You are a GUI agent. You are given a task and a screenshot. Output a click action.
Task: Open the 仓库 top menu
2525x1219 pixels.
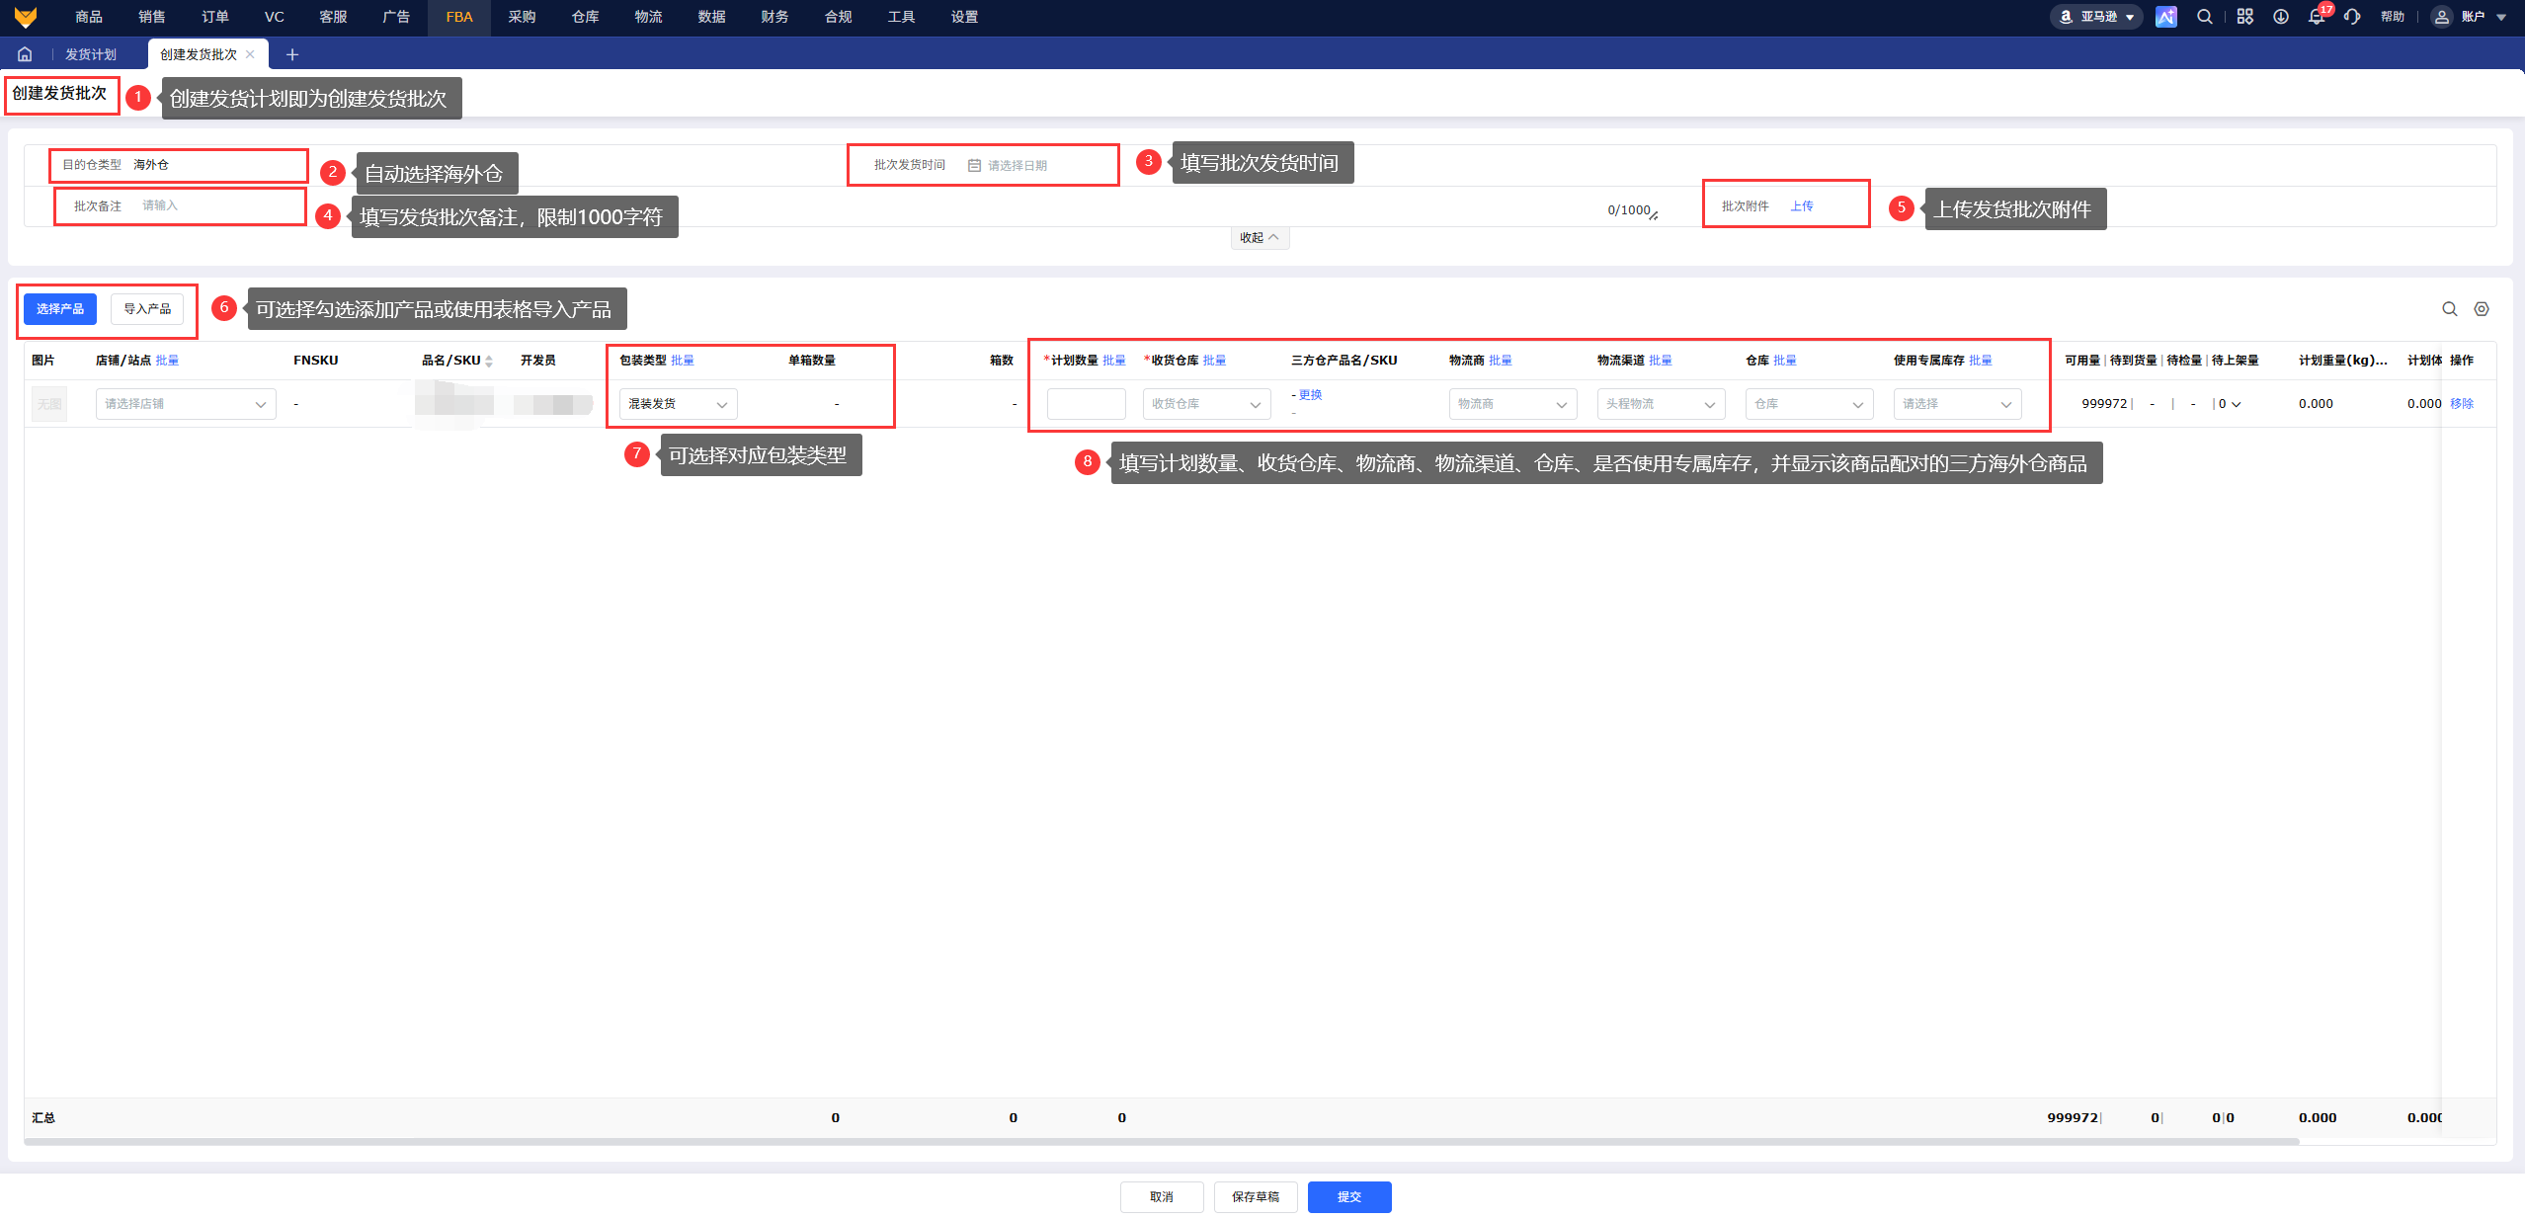(x=585, y=17)
